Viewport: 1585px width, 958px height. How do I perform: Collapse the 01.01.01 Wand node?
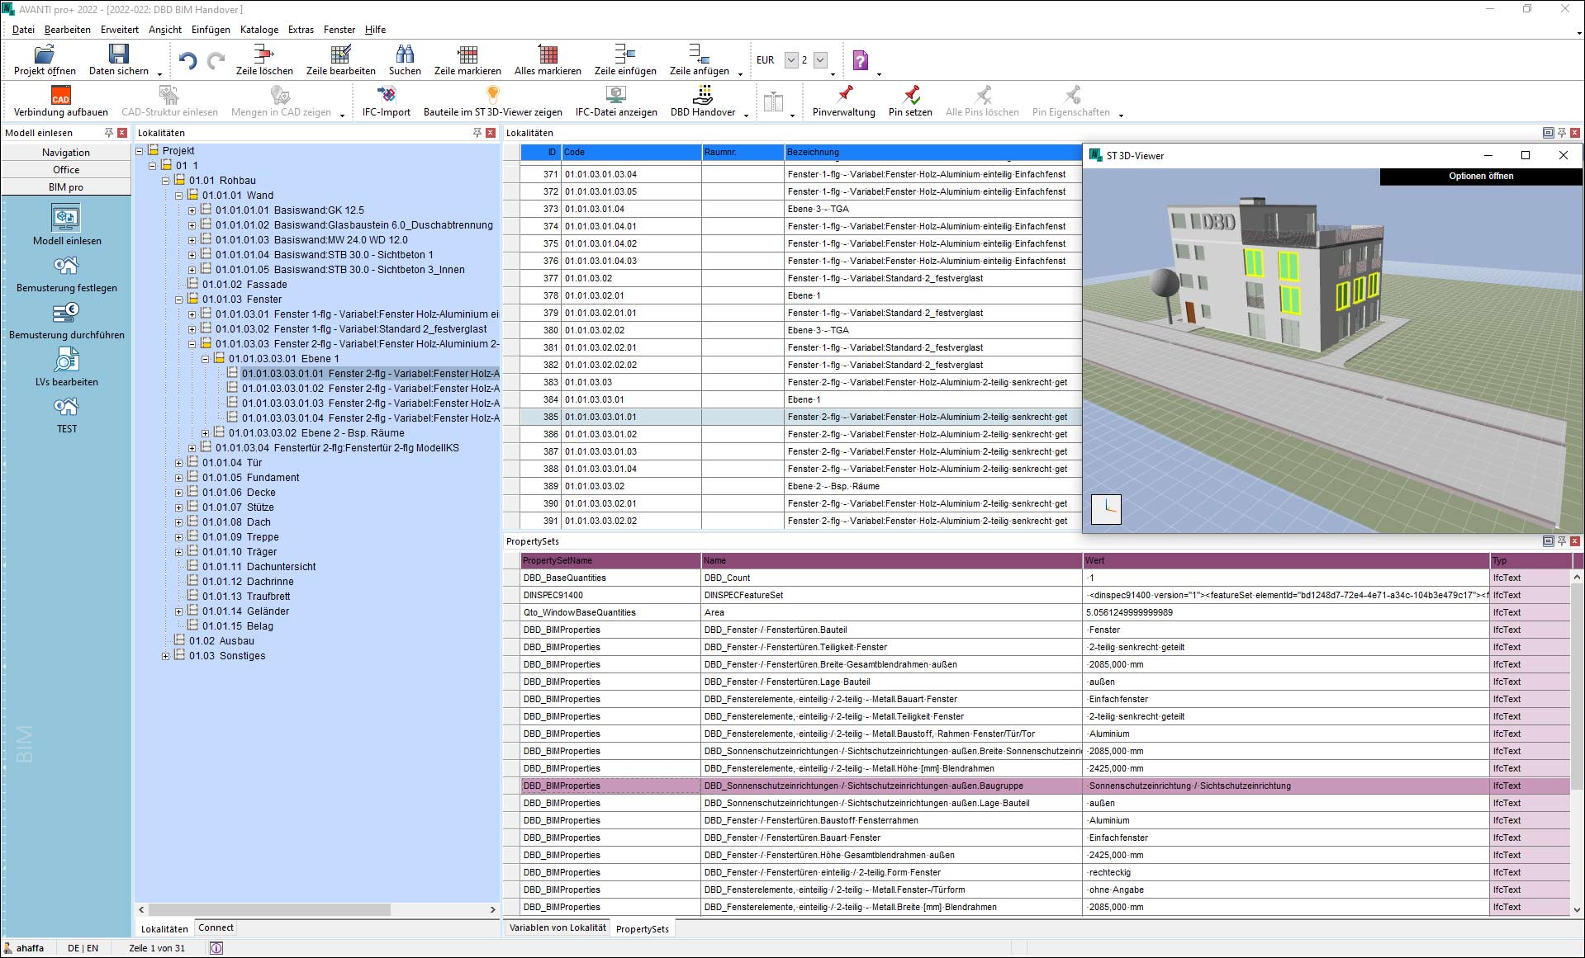179,196
